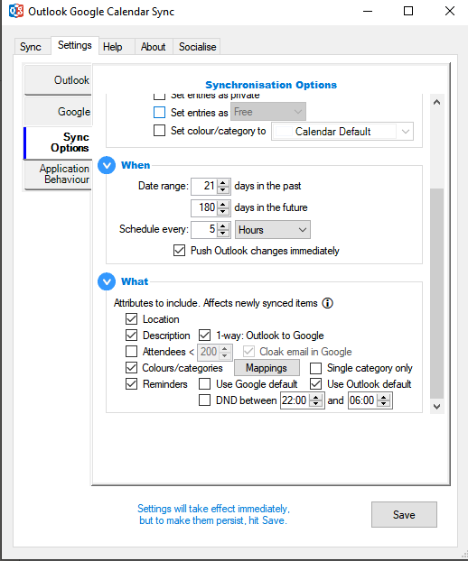468x561 pixels.
Task: Minimize the application window
Action: tap(368, 11)
